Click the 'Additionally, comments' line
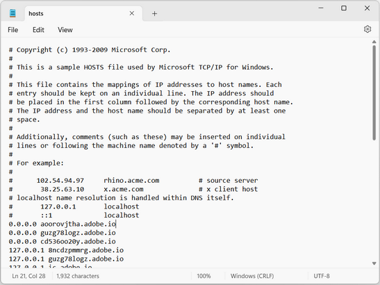380x285 pixels. [147, 137]
